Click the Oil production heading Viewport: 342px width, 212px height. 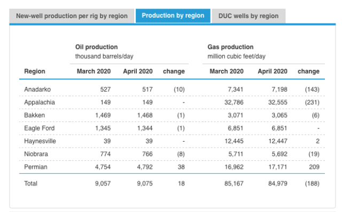(x=96, y=47)
